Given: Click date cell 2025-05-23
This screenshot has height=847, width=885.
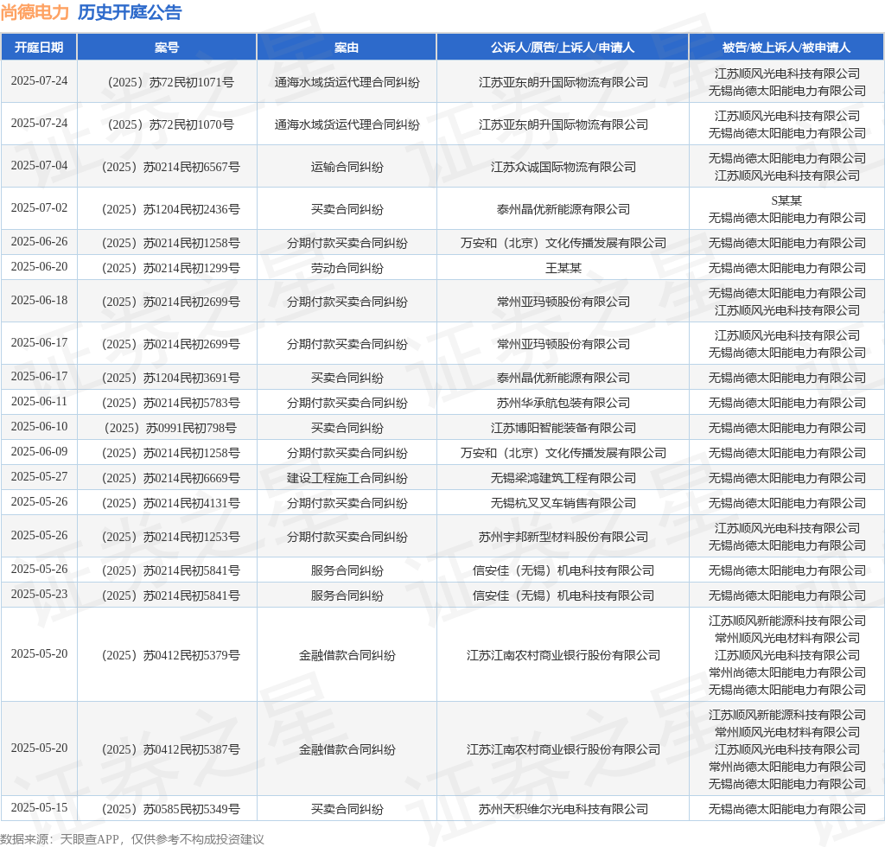Looking at the screenshot, I should 39,595.
